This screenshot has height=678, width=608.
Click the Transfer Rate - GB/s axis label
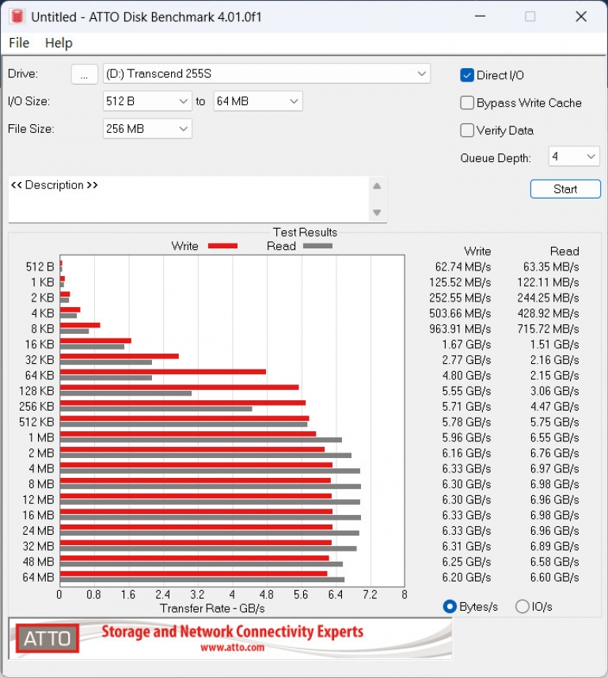point(212,608)
